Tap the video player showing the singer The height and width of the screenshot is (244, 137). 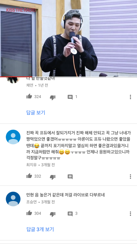click(68, 38)
